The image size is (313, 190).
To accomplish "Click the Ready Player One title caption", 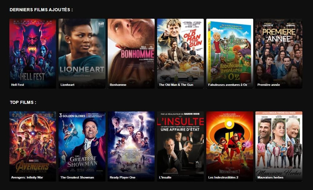I will [x=123, y=178].
